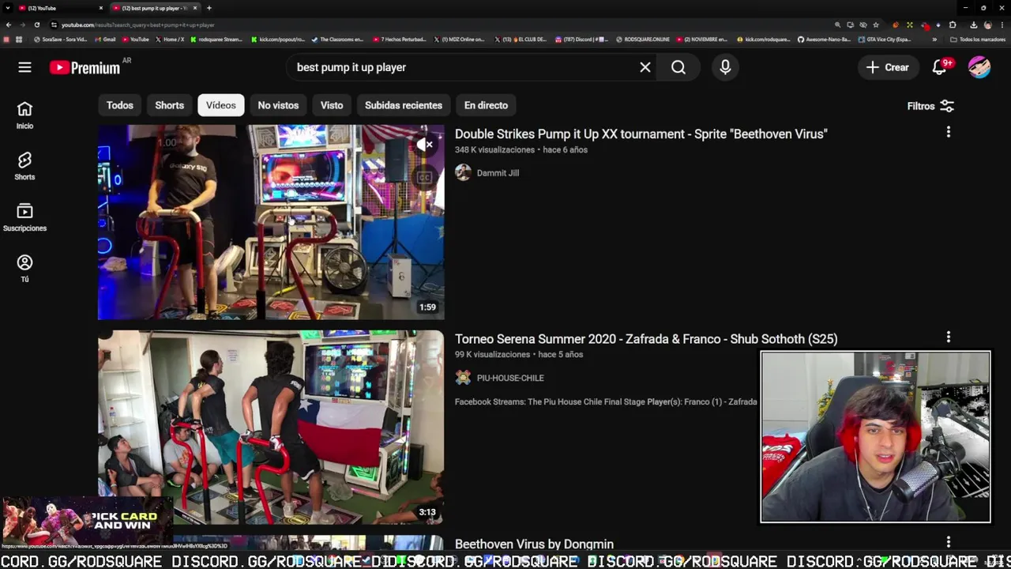Click the browser address bar URL

point(137,24)
